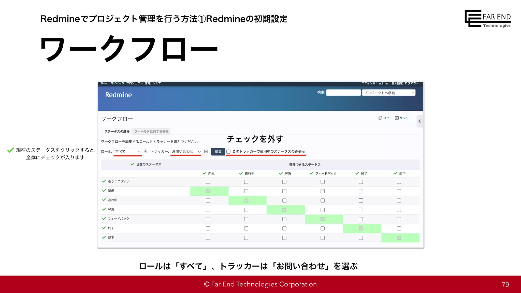
Task: Click check mark on 終了 column header
Action: pos(357,173)
